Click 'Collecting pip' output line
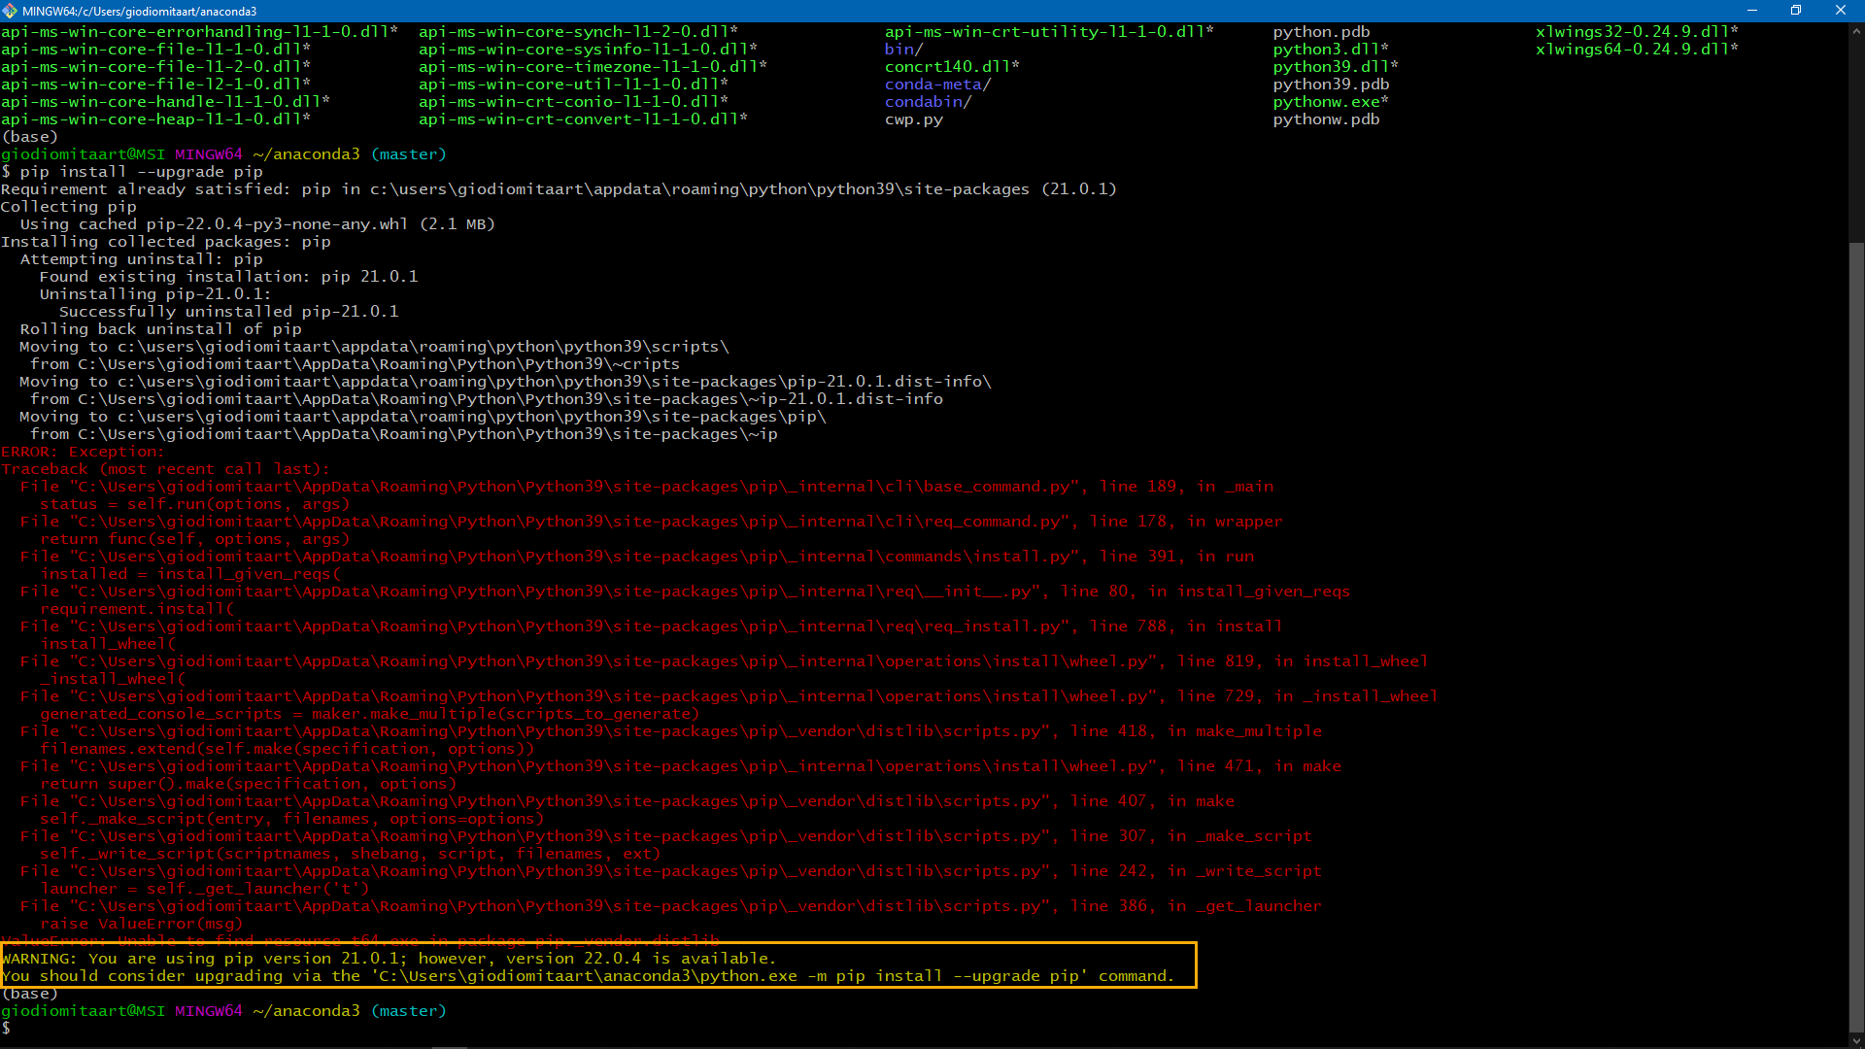This screenshot has height=1049, width=1865. click(x=69, y=207)
